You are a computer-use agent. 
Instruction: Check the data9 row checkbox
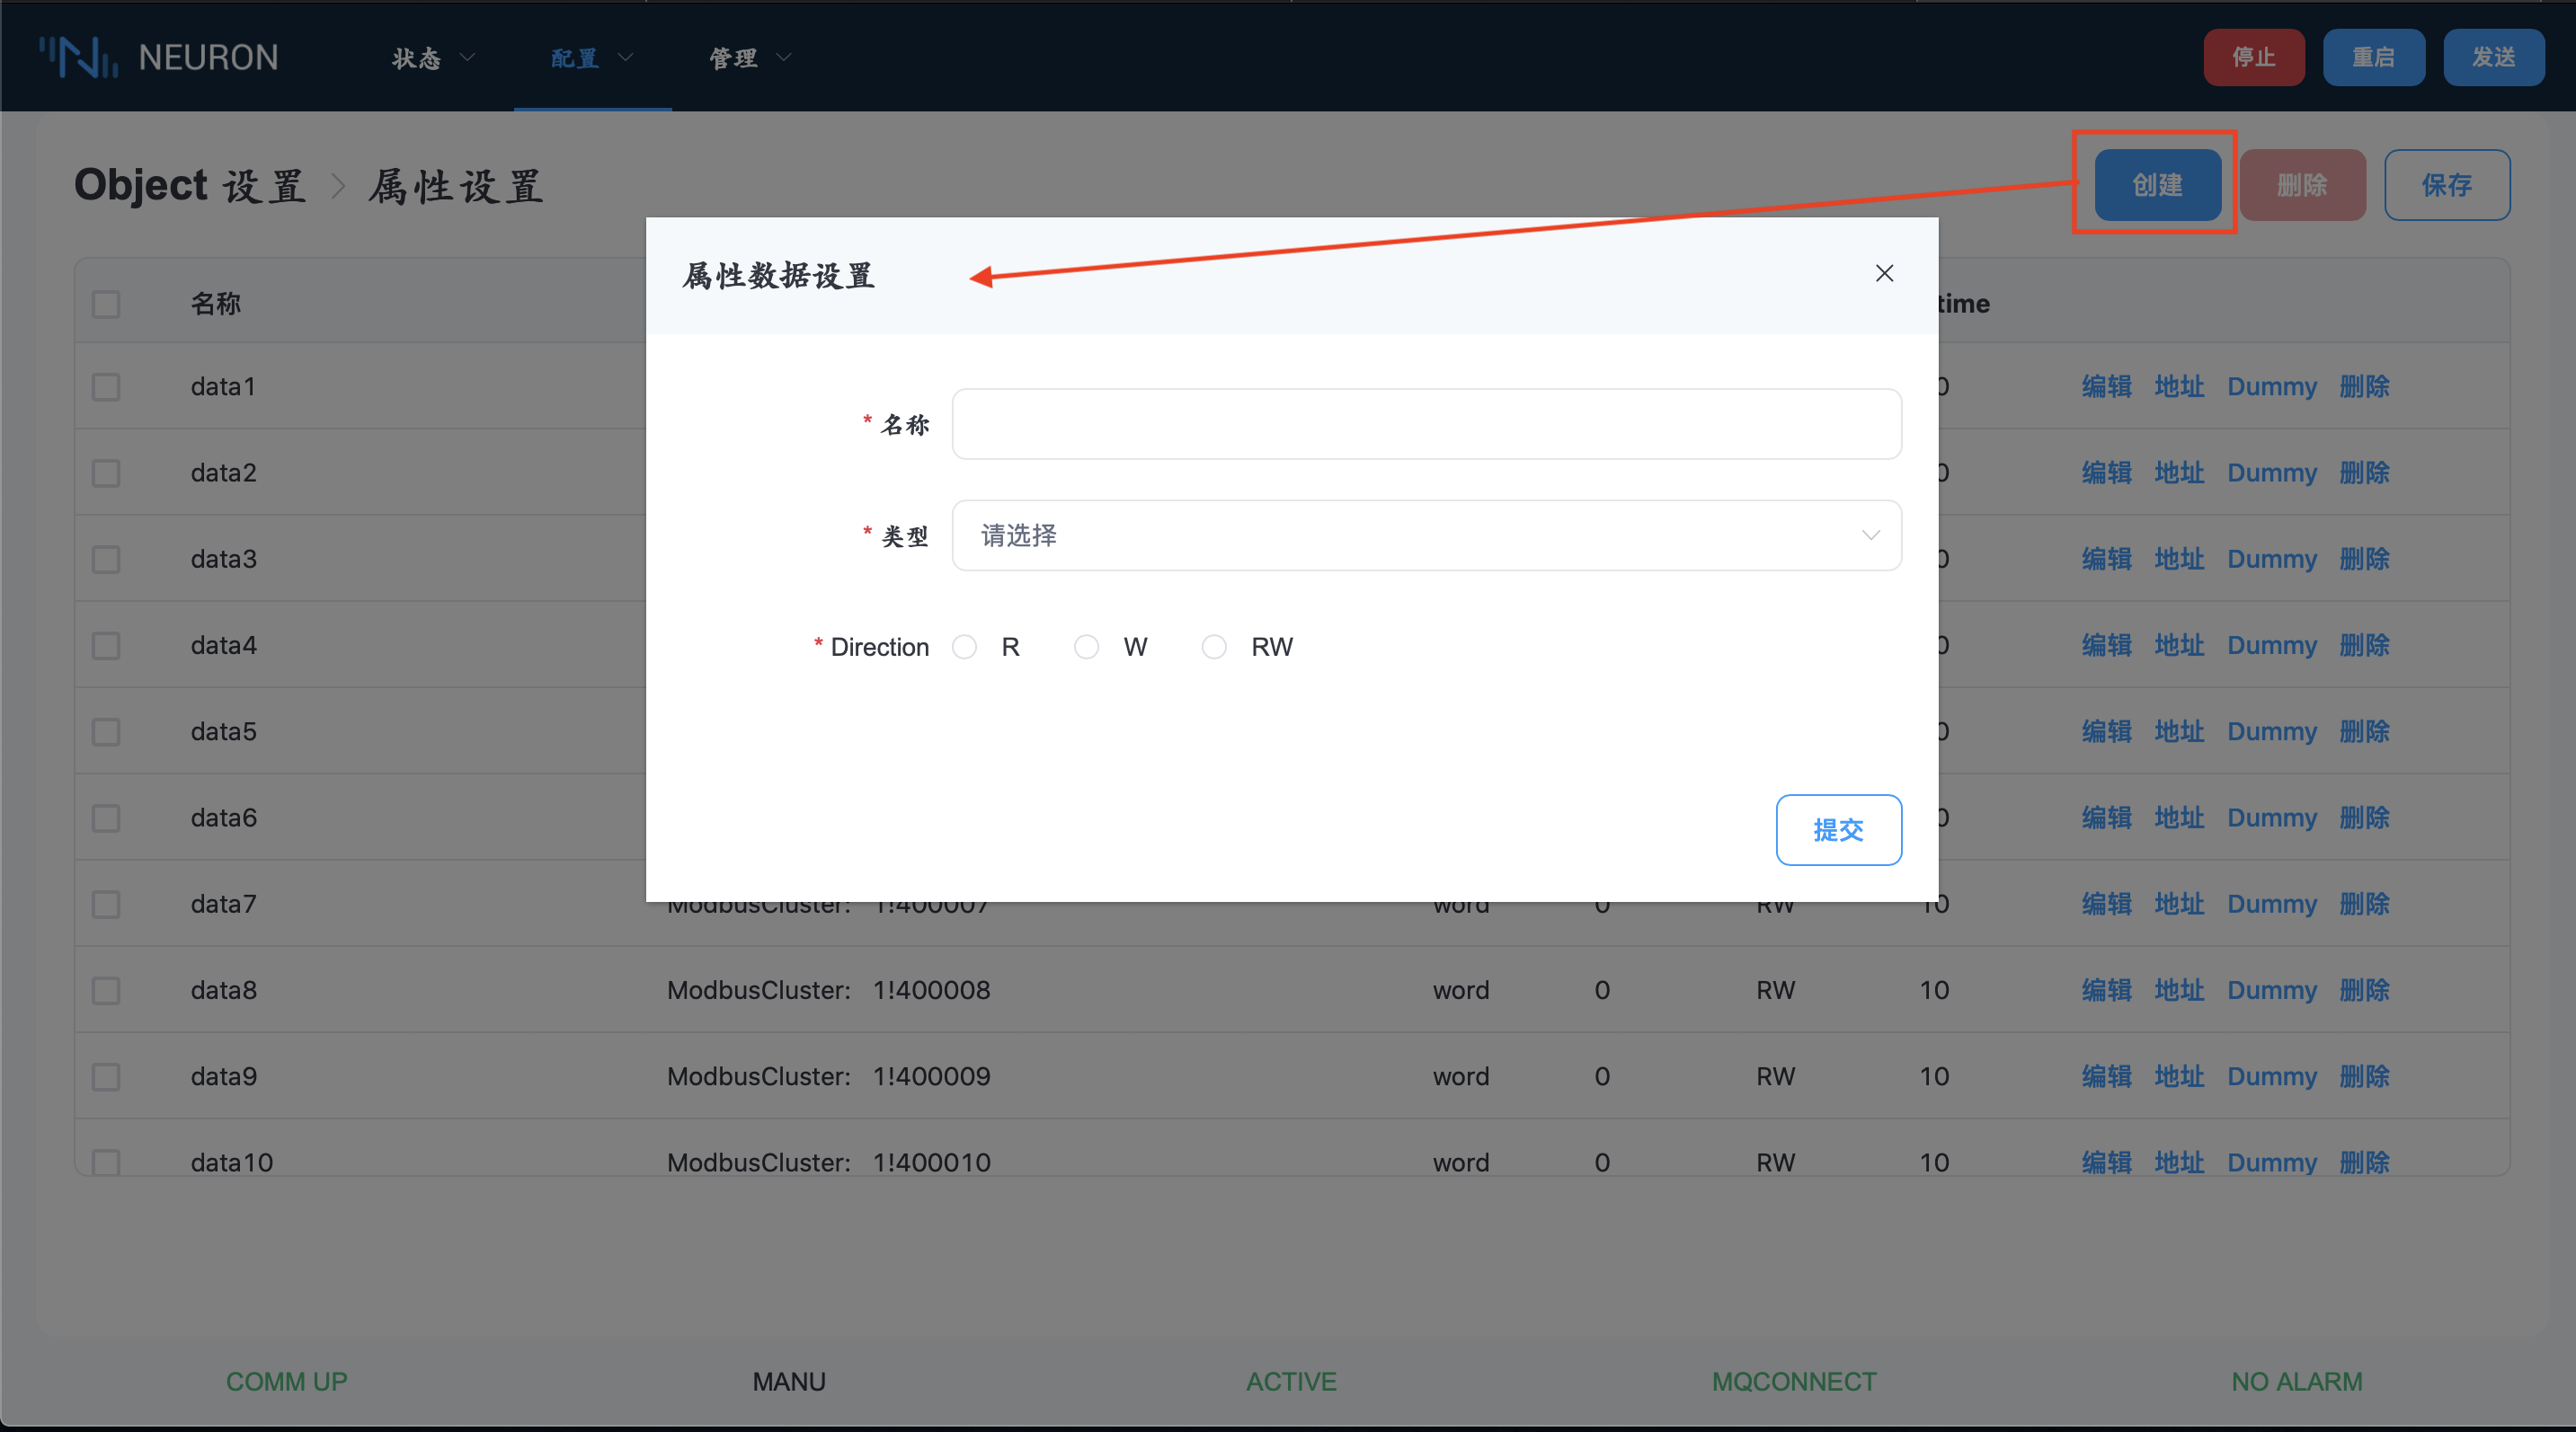click(x=106, y=1076)
